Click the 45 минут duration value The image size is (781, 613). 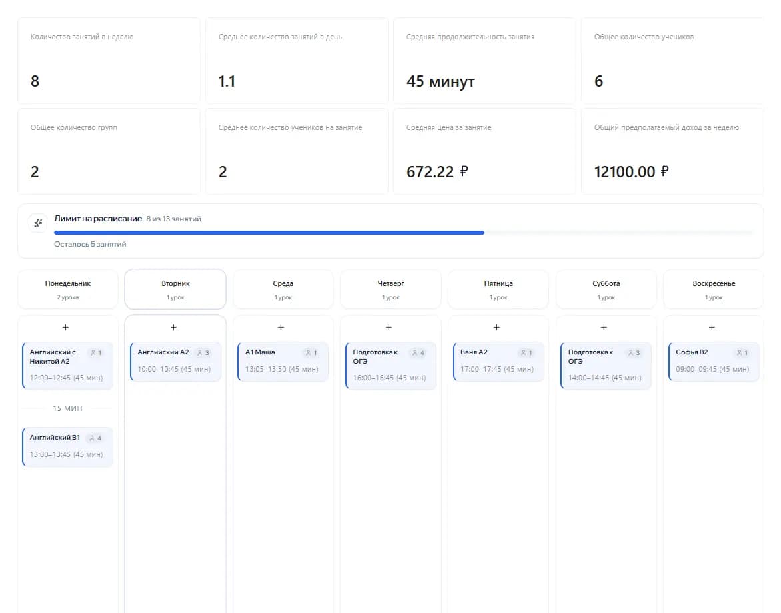point(440,81)
